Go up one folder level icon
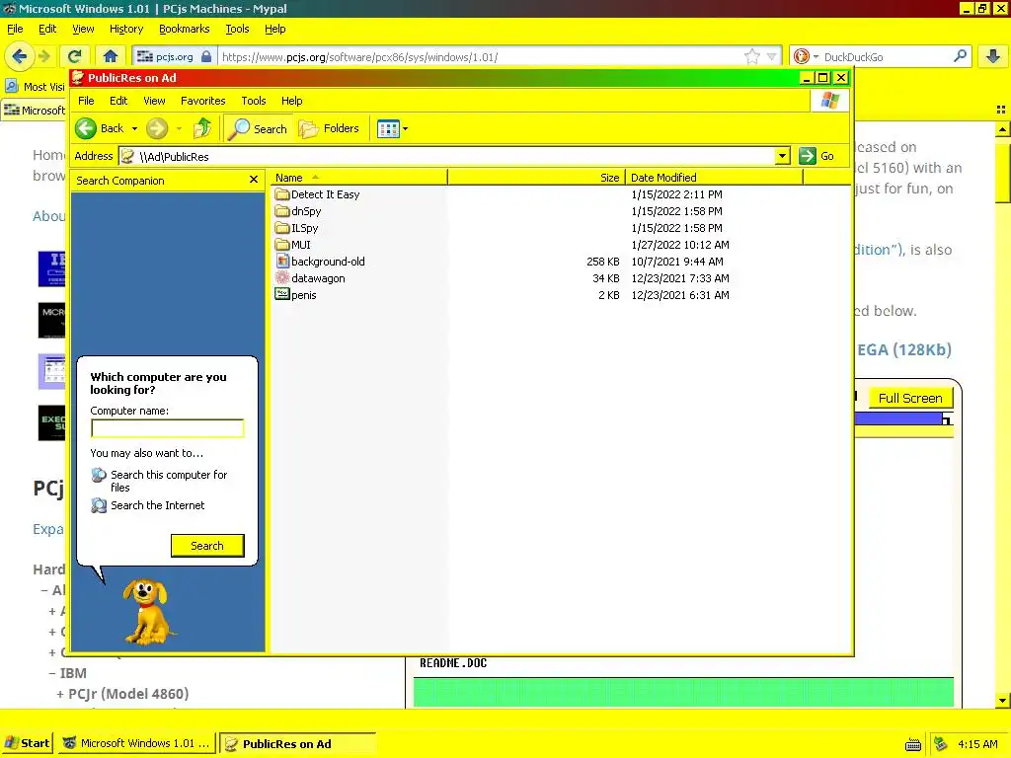This screenshot has height=758, width=1011. click(x=202, y=128)
